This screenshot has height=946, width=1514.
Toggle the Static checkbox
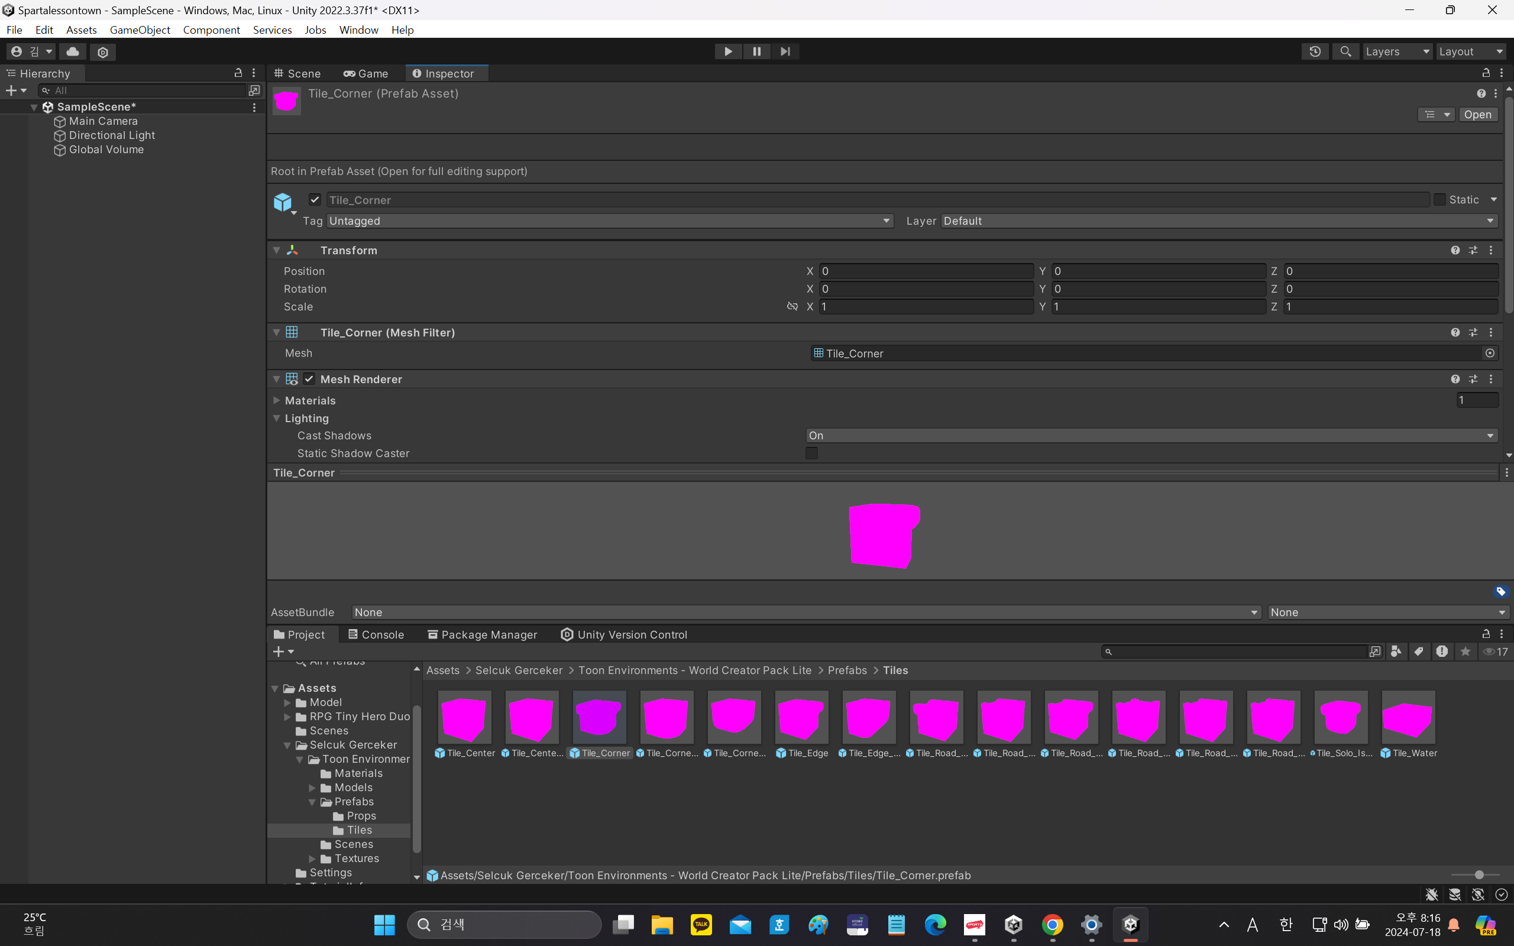point(1439,200)
